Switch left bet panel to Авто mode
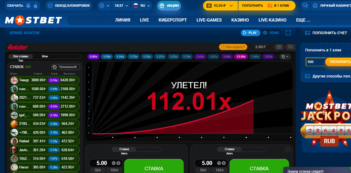Screen dimensions: 351x173 [124, 153]
